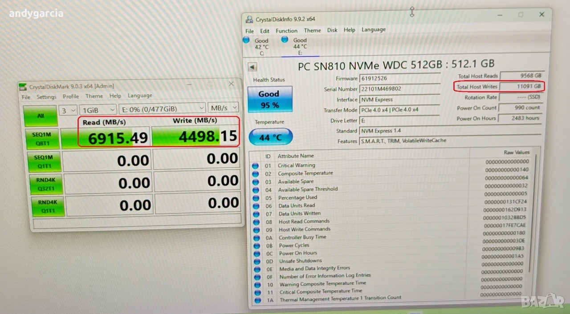This screenshot has width=570, height=314.
Task: Open the MB/s unit dropdown
Action: click(224, 108)
